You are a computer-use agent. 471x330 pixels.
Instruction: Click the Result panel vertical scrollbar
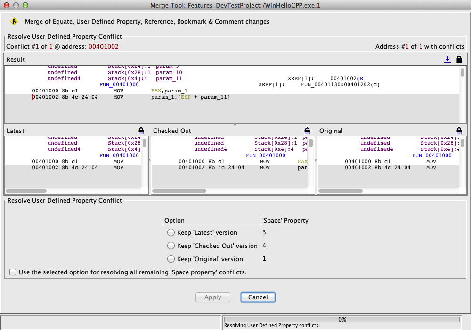click(x=463, y=73)
